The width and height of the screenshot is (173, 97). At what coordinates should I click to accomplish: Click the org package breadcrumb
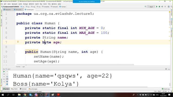pyautogui.click(x=33, y=7)
